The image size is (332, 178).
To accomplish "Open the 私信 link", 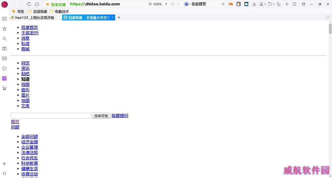I will point(26,44).
